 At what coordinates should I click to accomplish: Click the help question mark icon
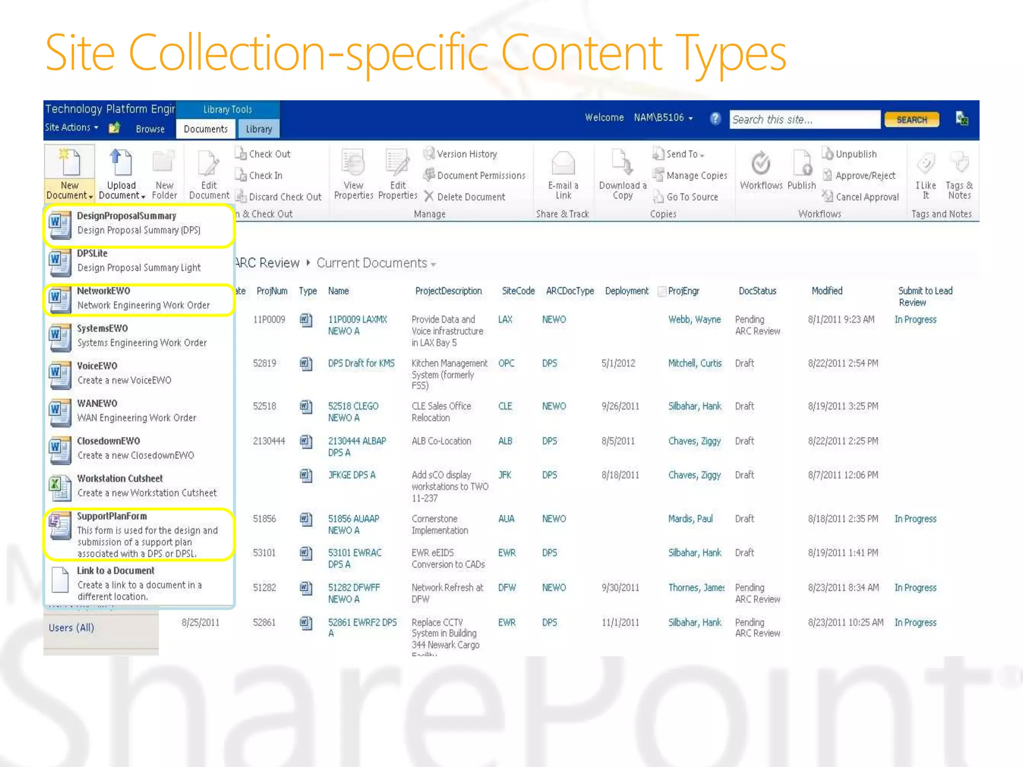tap(715, 118)
